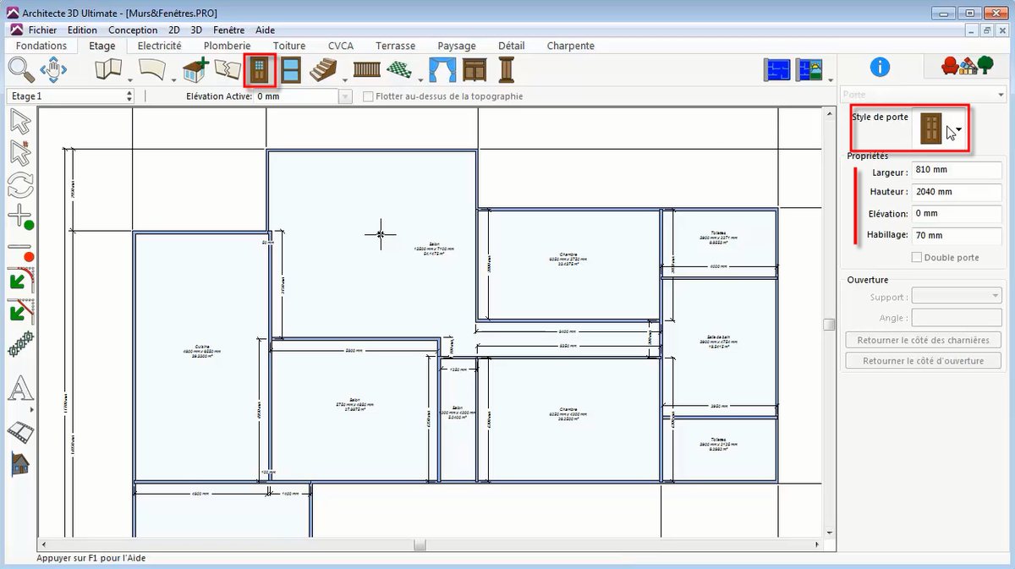1015x569 pixels.
Task: Choose the column tool
Action: pyautogui.click(x=506, y=69)
